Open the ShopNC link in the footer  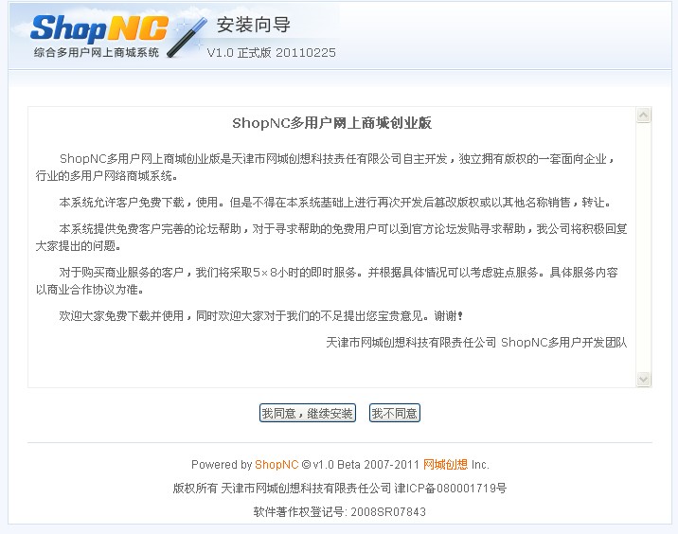pos(277,464)
